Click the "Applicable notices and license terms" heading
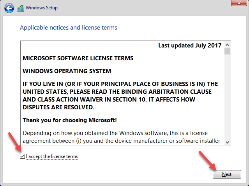The width and height of the screenshot is (249, 186). pyautogui.click(x=69, y=28)
